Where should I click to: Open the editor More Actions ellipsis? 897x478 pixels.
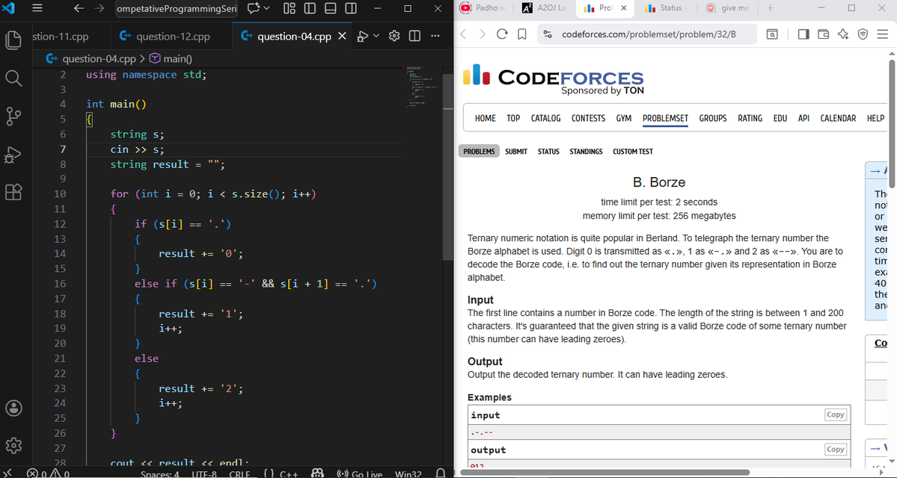pyautogui.click(x=435, y=36)
